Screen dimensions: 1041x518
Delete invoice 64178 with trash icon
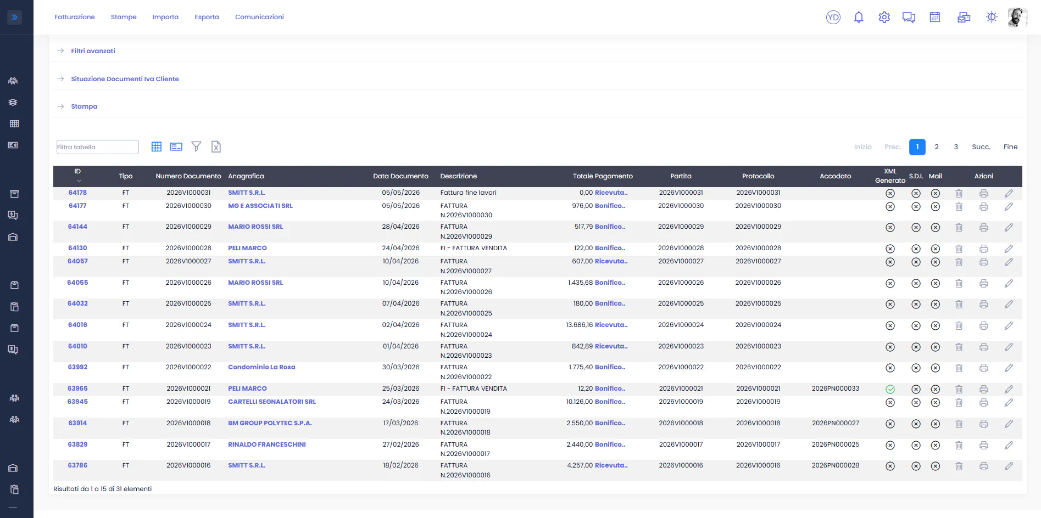pyautogui.click(x=959, y=193)
